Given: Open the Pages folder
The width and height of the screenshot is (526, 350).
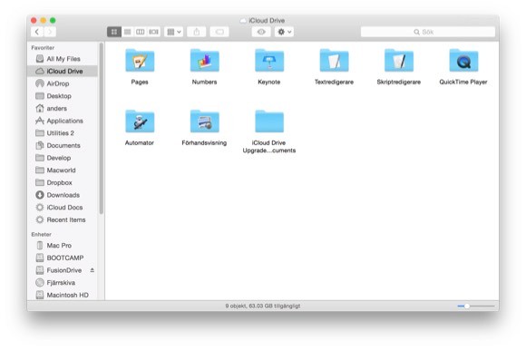Looking at the screenshot, I should tap(140, 61).
